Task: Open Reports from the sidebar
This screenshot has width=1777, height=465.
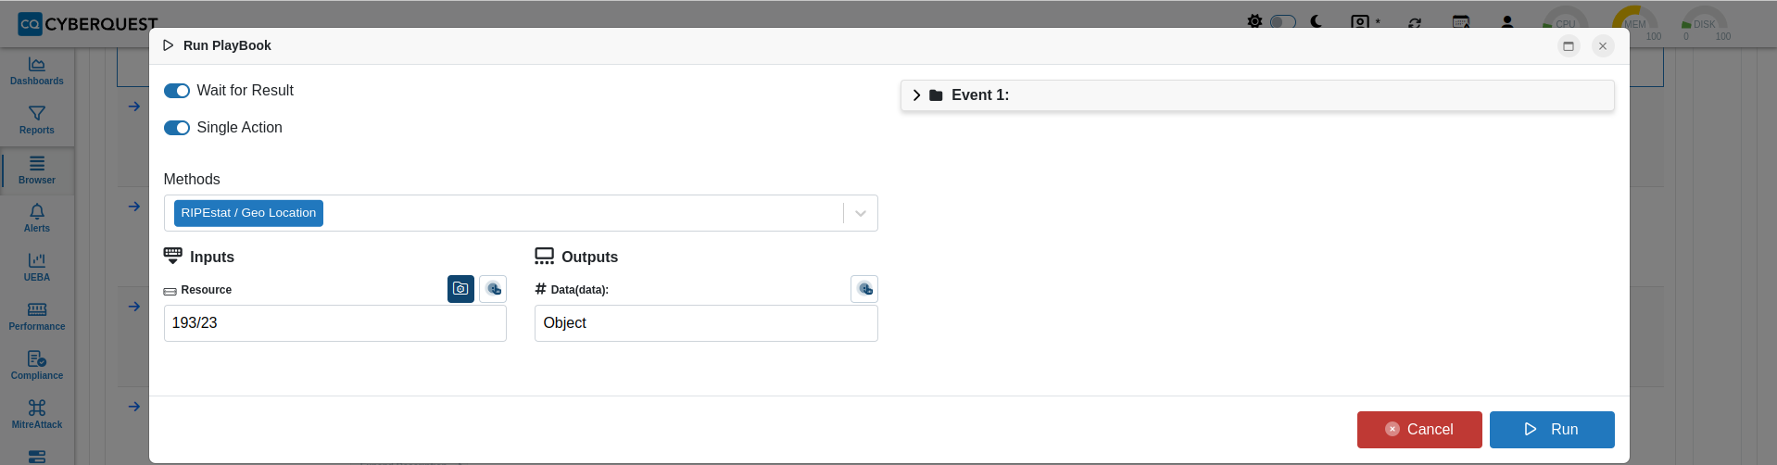Action: 37,120
